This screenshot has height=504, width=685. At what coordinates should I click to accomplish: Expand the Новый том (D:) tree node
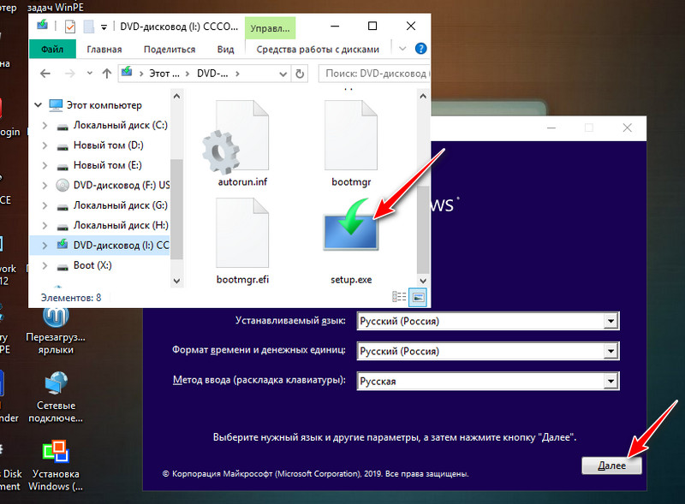click(45, 145)
